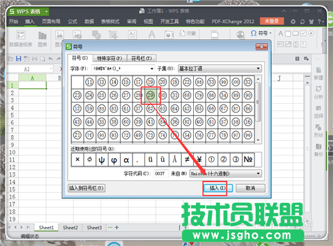Open 新建 in the right side panel
The image size is (333, 246).
318,74
